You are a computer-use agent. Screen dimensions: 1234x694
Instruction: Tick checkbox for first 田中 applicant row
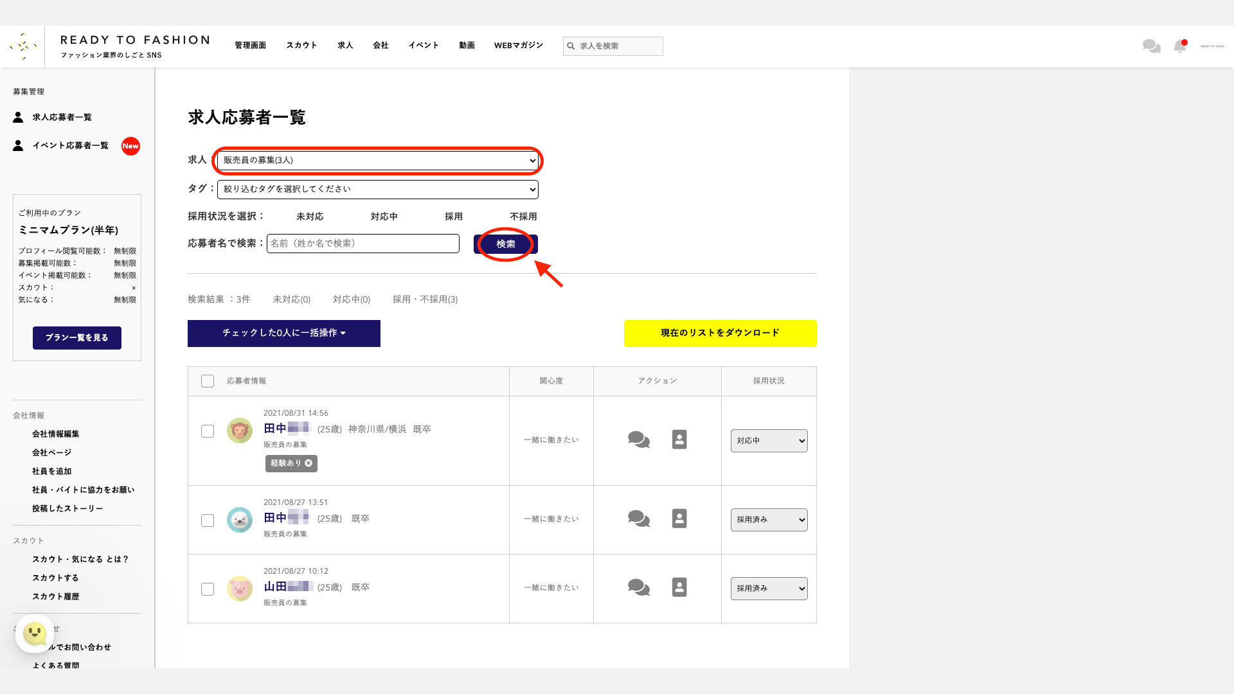[208, 431]
